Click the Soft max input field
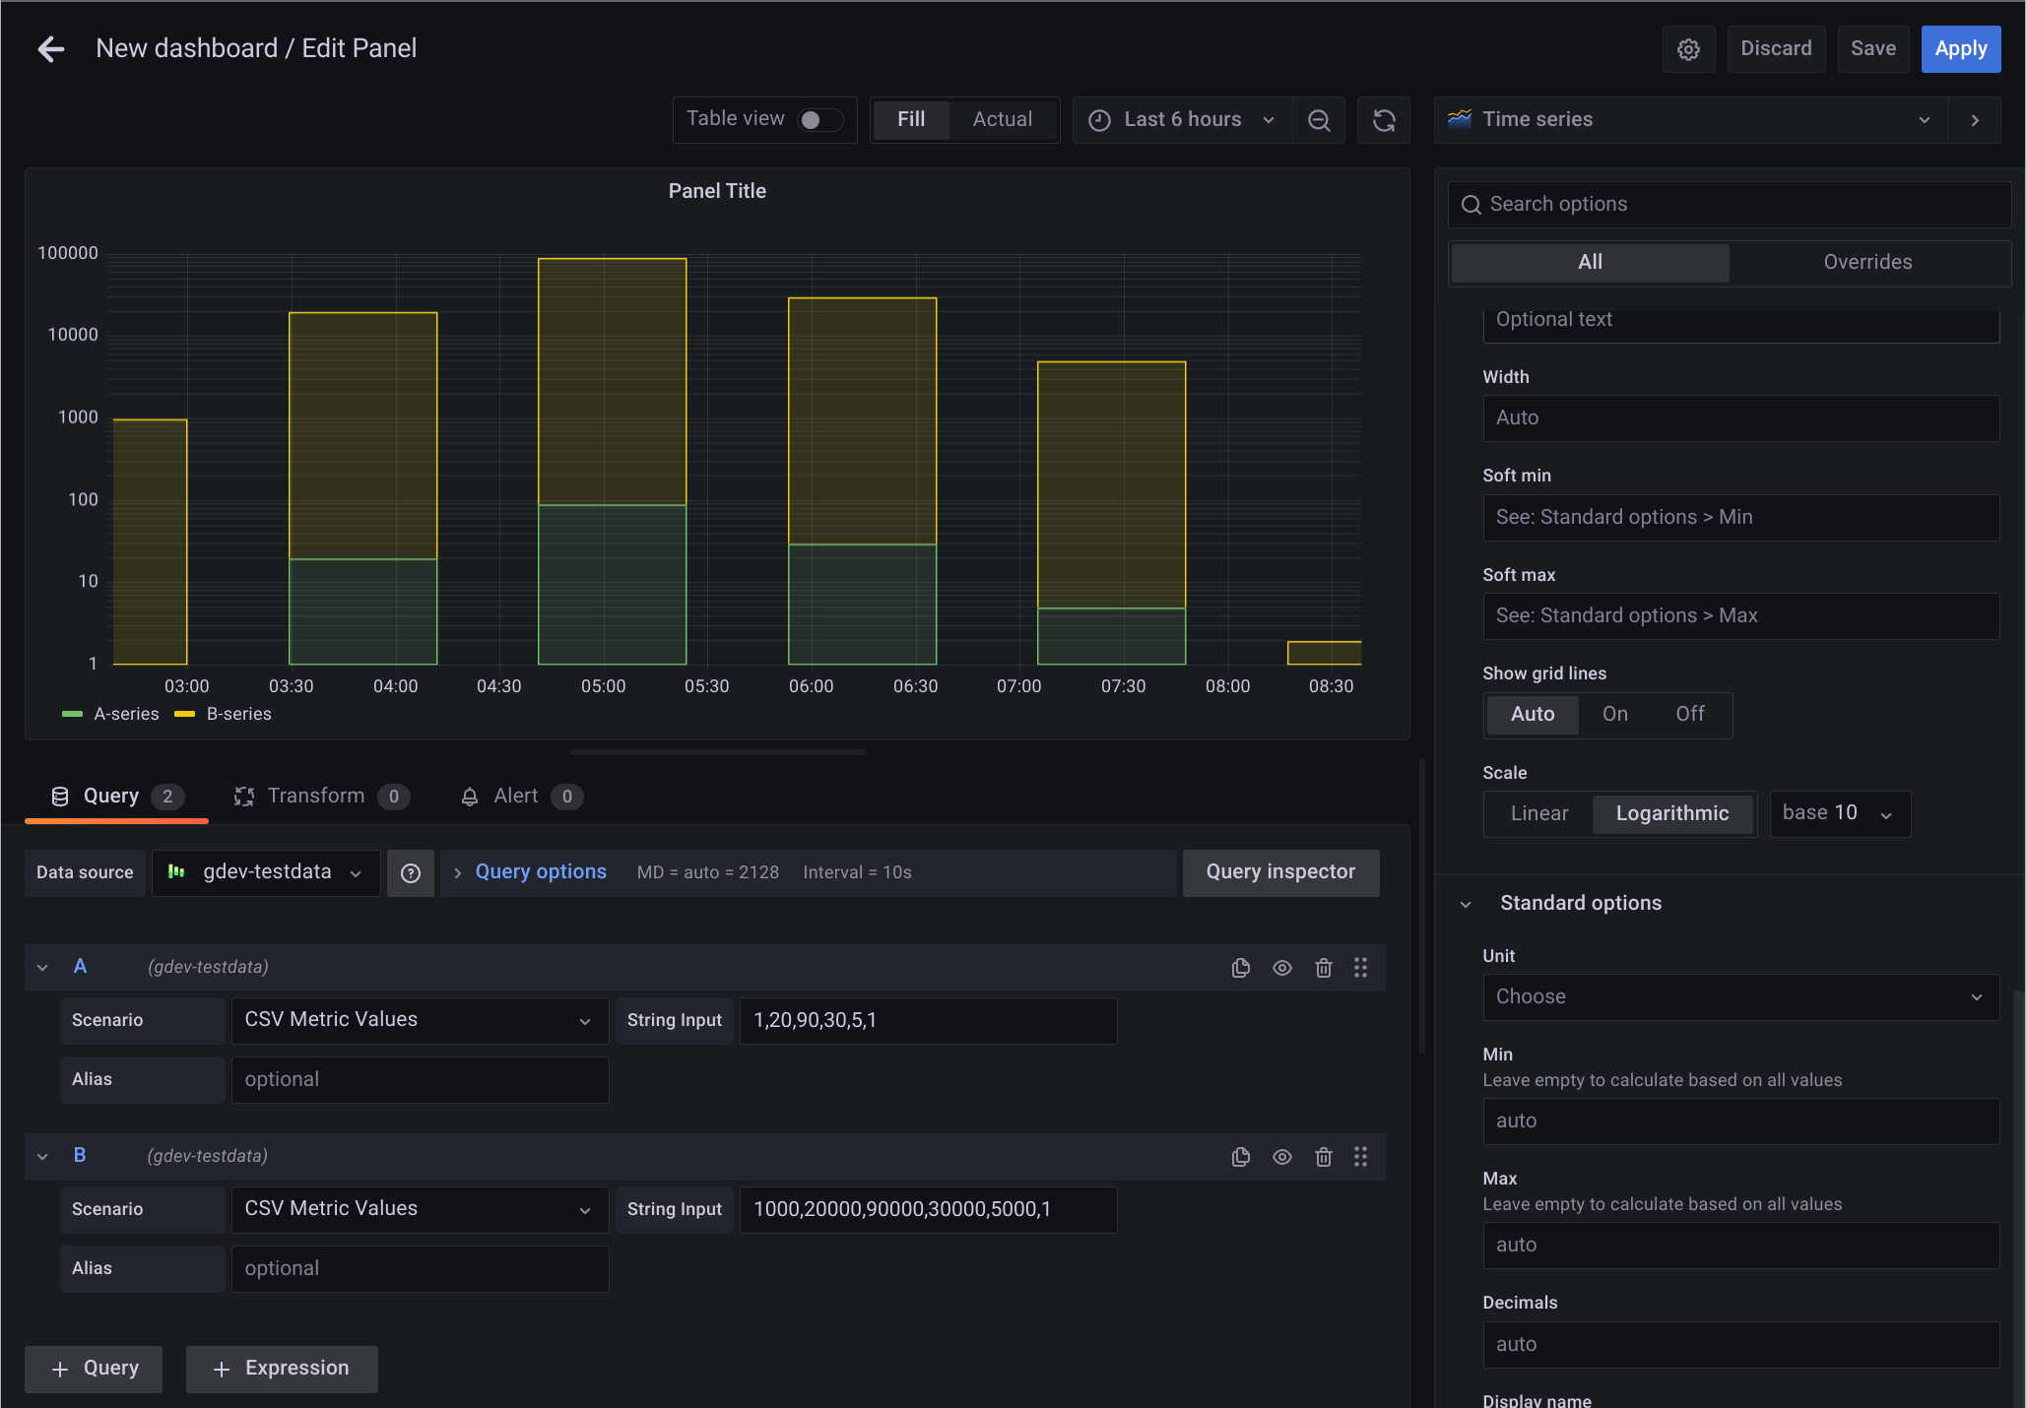The height and width of the screenshot is (1408, 2027). [x=1739, y=615]
